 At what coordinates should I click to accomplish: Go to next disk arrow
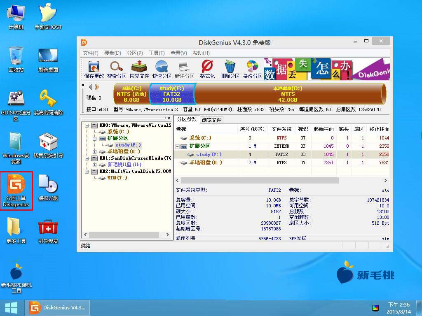point(97,87)
